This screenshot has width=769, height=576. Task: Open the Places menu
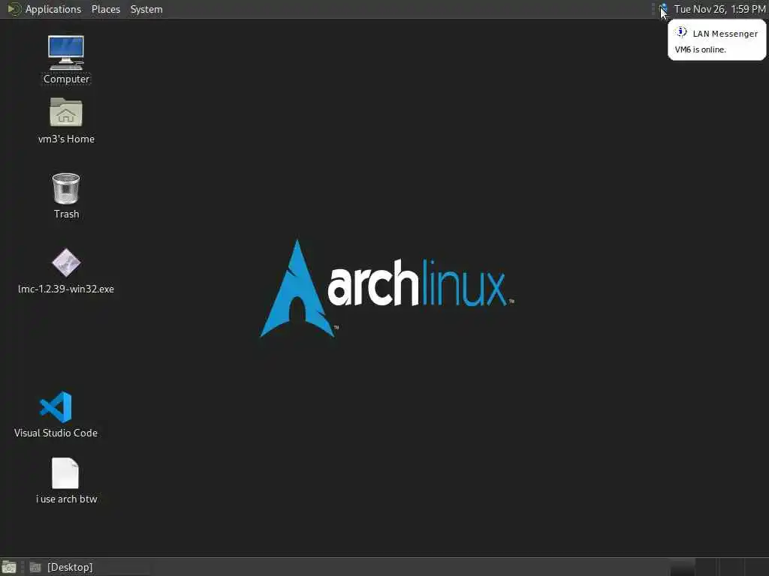[106, 9]
